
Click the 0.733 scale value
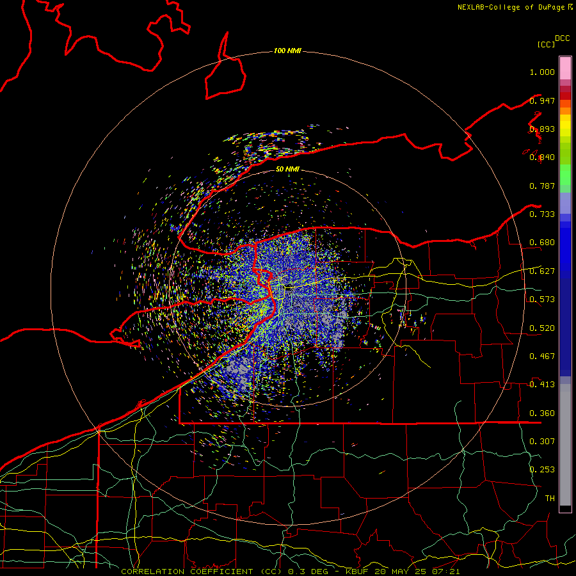[542, 214]
